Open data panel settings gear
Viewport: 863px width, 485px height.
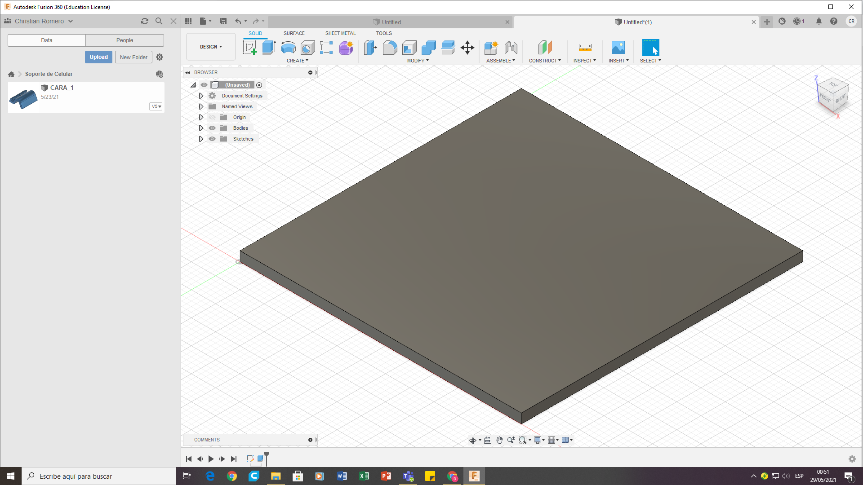[x=160, y=57]
